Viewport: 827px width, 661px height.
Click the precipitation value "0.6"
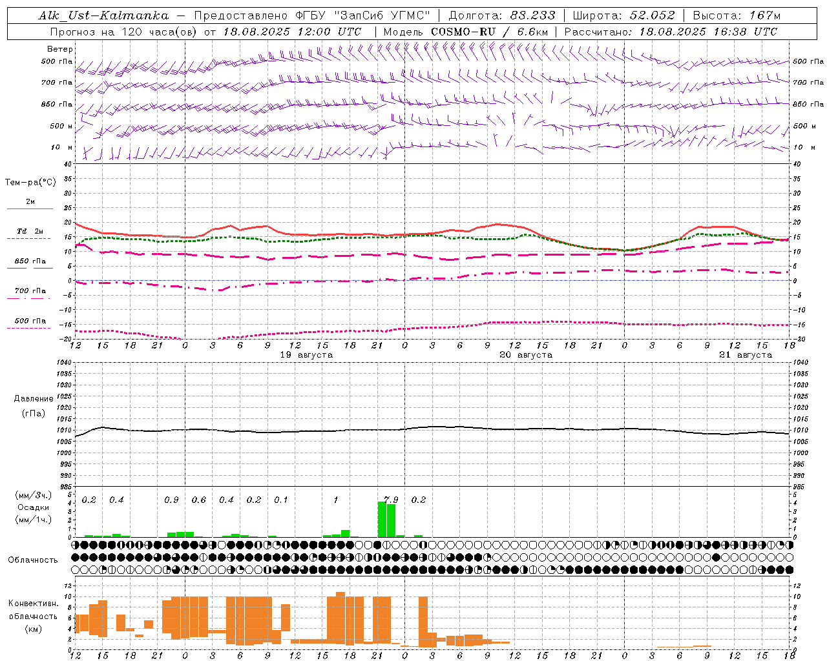[199, 500]
